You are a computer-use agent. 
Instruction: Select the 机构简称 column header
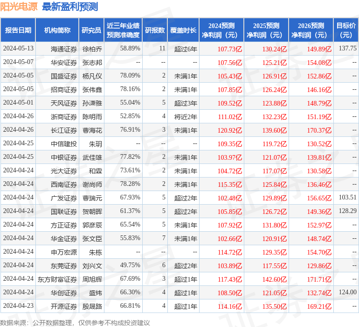pos(57,30)
